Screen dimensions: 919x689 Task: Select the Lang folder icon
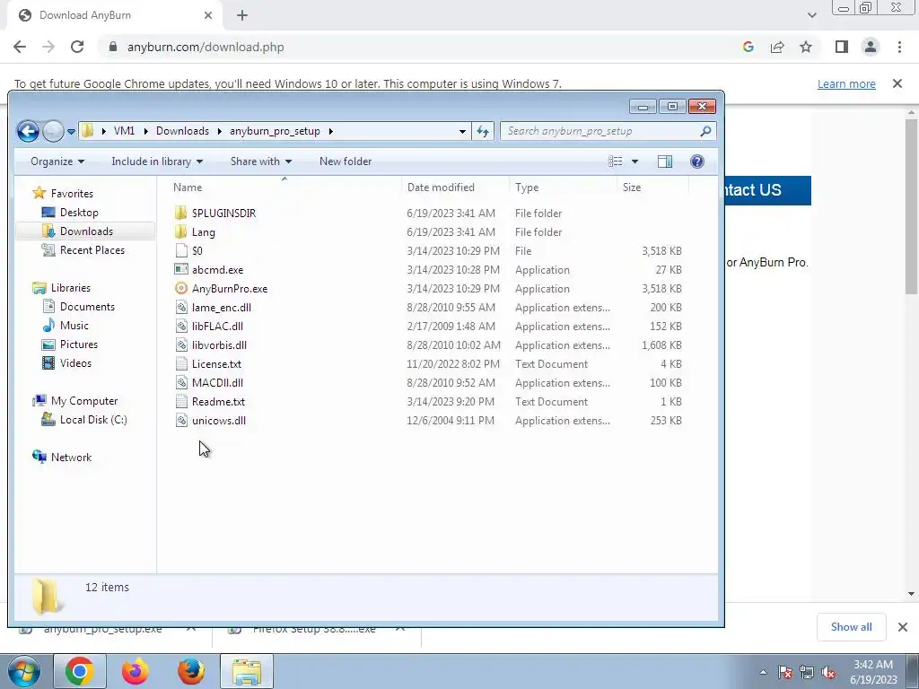click(181, 231)
